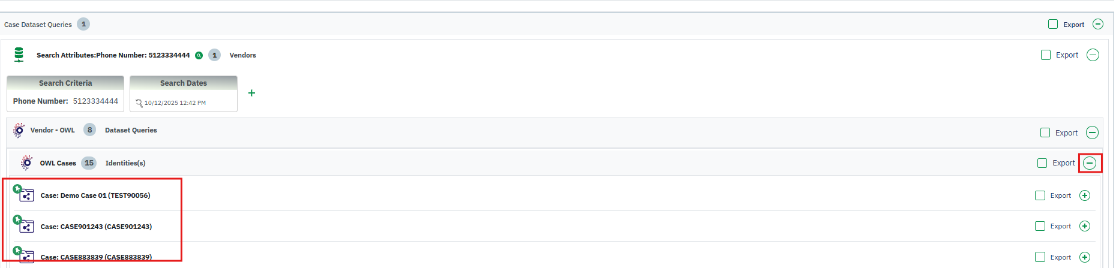The image size is (1119, 268).
Task: Tick Export checkbox for Demo Case 01
Action: (1040, 195)
